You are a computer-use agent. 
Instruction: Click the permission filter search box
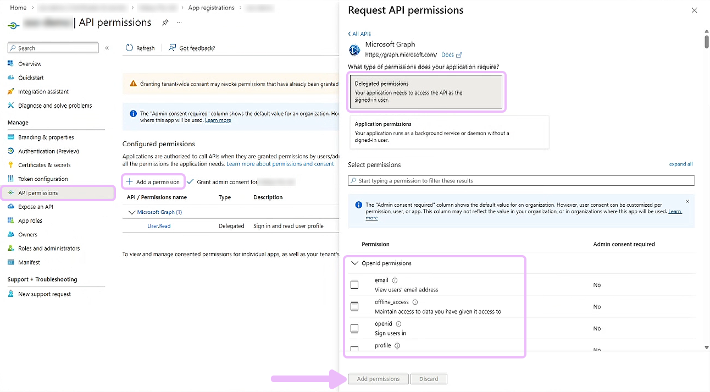click(521, 180)
